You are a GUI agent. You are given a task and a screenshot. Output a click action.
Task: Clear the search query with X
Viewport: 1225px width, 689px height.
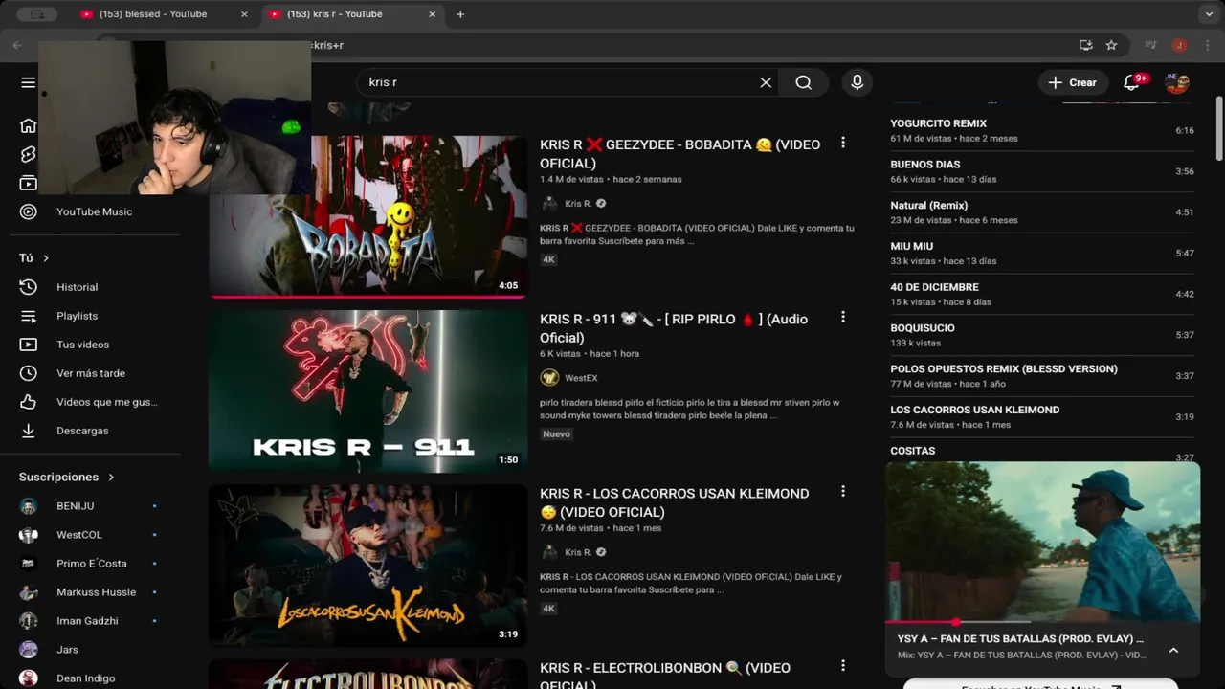(x=766, y=82)
